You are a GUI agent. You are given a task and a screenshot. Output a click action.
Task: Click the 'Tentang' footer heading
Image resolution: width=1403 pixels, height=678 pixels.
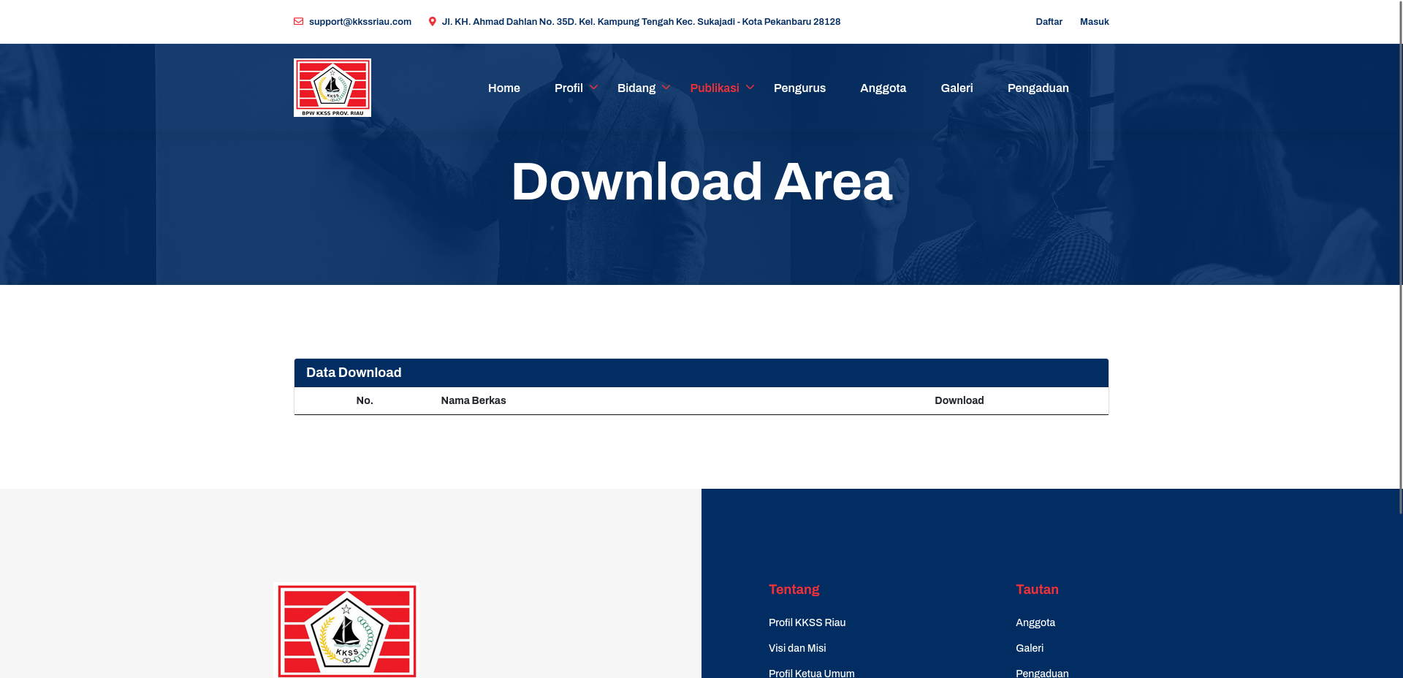pyautogui.click(x=794, y=590)
